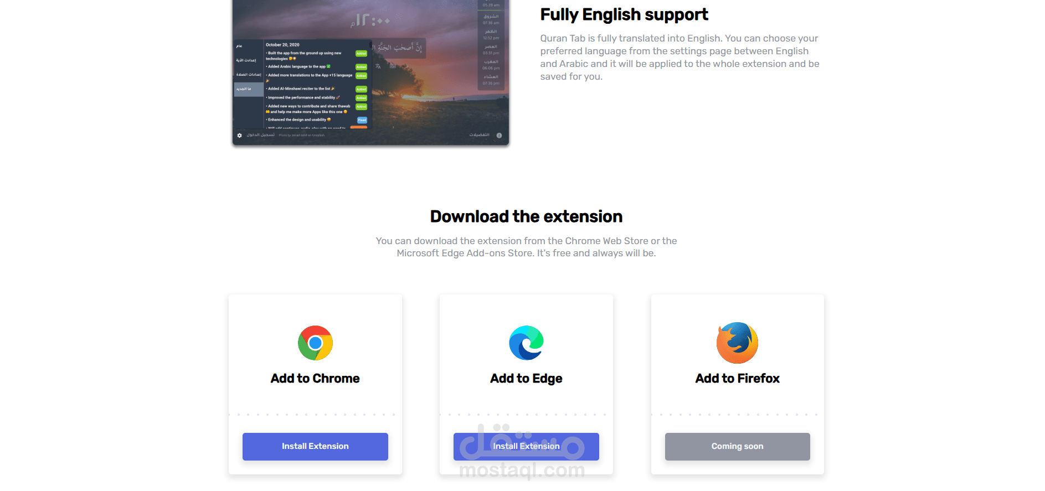This screenshot has width=1045, height=491.
Task: Click the التفضيلات link in preview
Action: pos(480,135)
